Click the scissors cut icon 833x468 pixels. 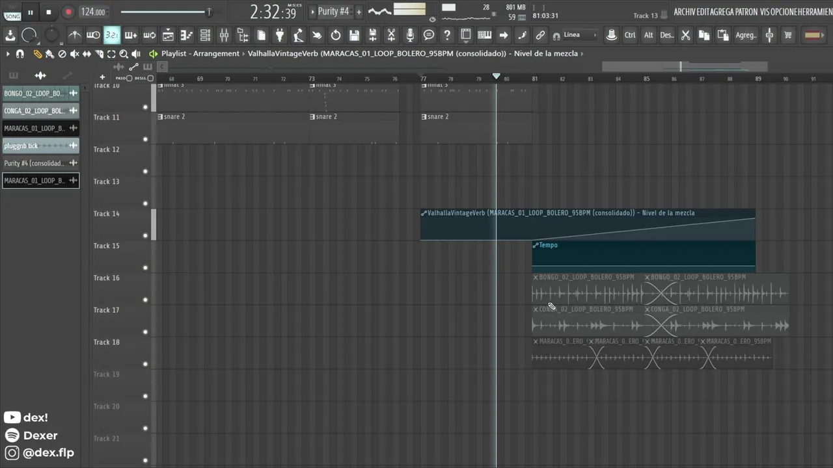click(685, 35)
